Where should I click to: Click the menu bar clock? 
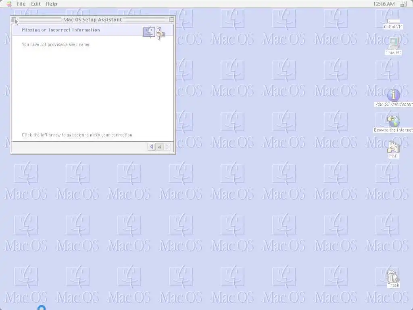[384, 4]
